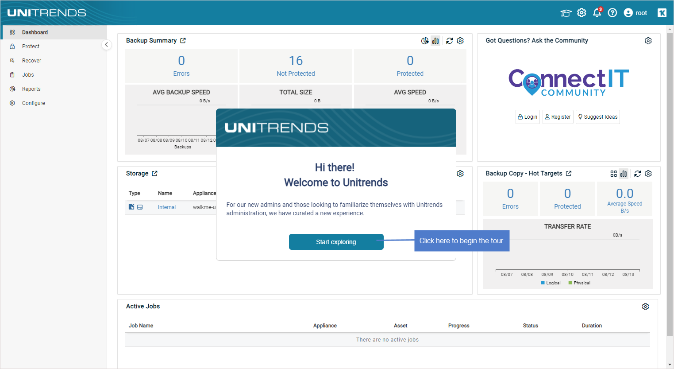Sort Active Jobs by Progress column
Image resolution: width=674 pixels, height=369 pixels.
(458, 326)
